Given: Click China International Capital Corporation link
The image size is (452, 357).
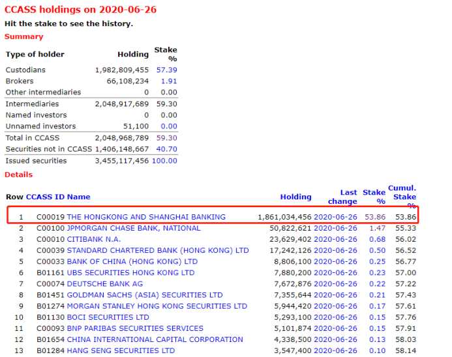Looking at the screenshot, I should 155,339.
